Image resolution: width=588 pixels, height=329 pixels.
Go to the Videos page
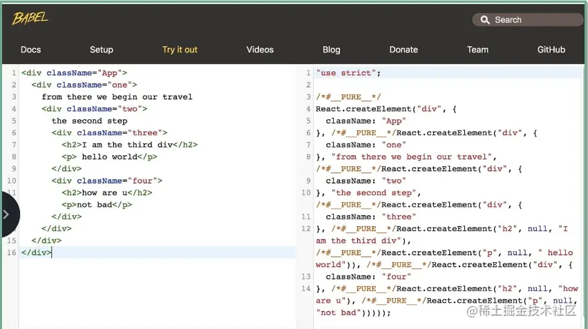click(260, 50)
